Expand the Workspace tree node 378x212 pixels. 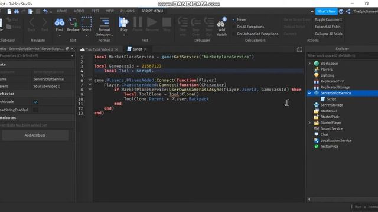point(309,64)
